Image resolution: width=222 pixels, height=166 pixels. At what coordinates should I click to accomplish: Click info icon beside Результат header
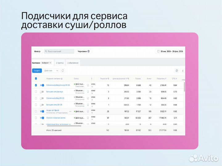(108, 79)
